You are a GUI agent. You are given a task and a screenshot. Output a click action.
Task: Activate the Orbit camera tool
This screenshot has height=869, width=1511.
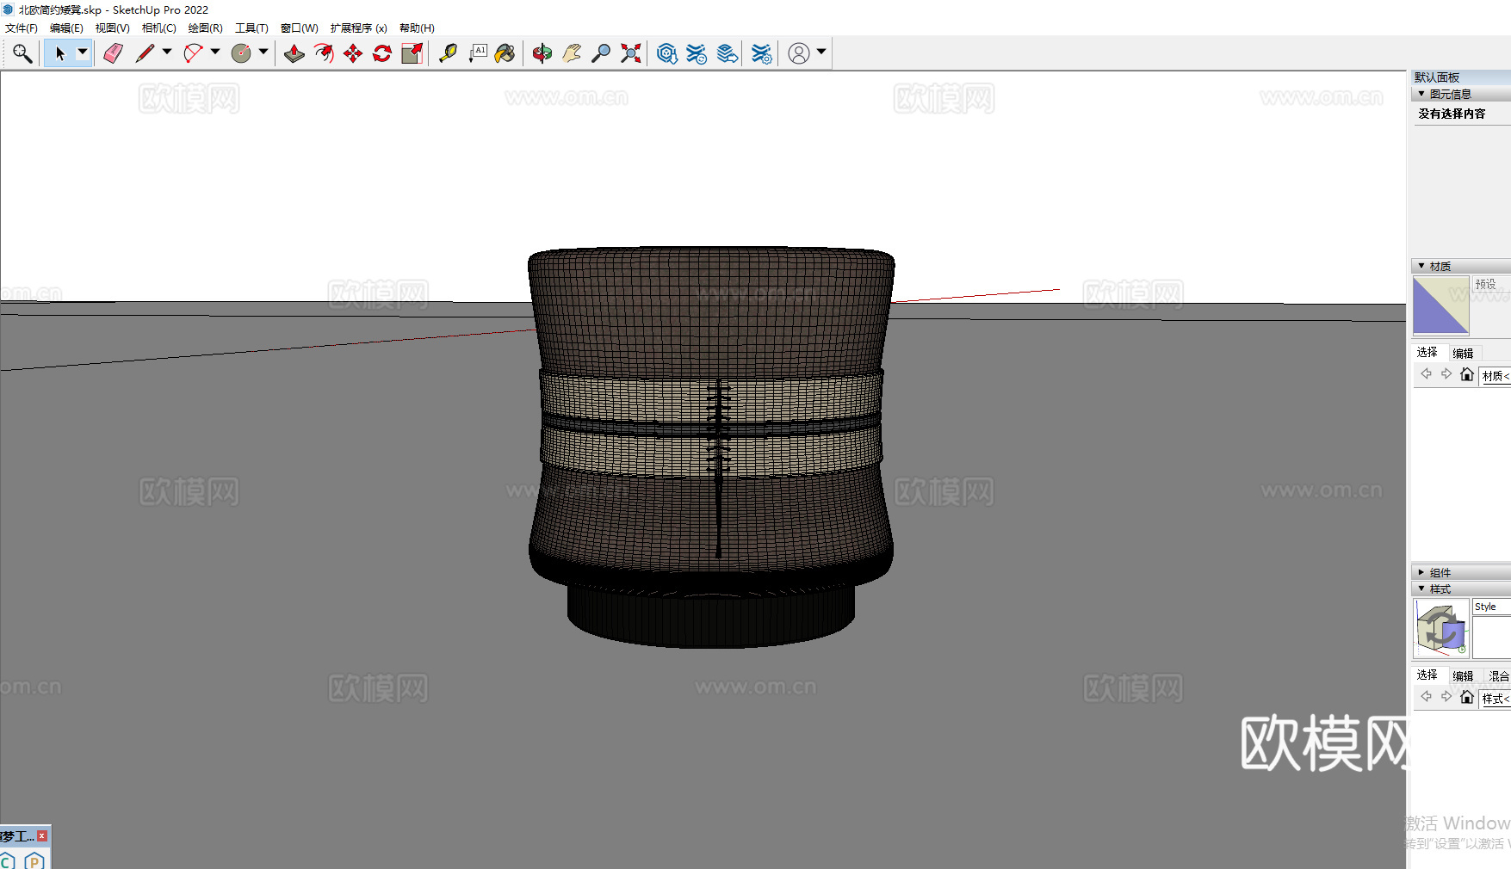pyautogui.click(x=542, y=53)
